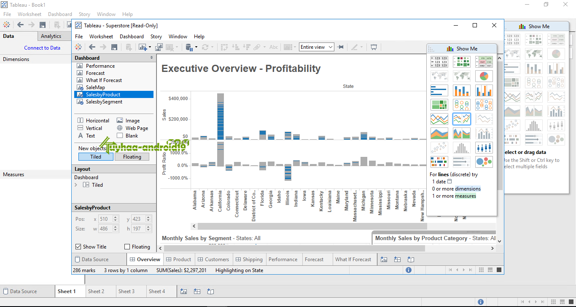The width and height of the screenshot is (576, 307).
Task: Enable the Floating checkbox for SalesbyProduct
Action: [x=127, y=247]
